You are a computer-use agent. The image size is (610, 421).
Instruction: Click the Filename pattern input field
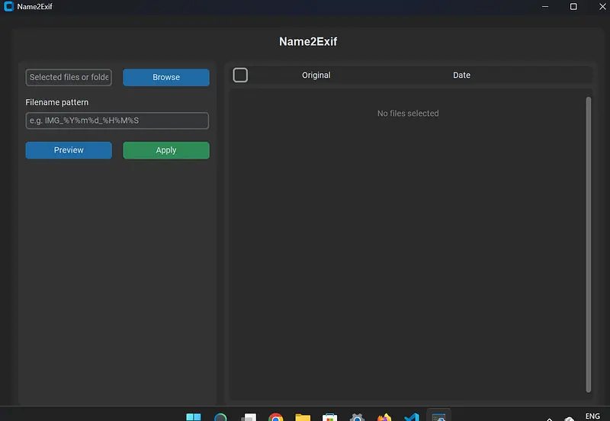tap(117, 121)
